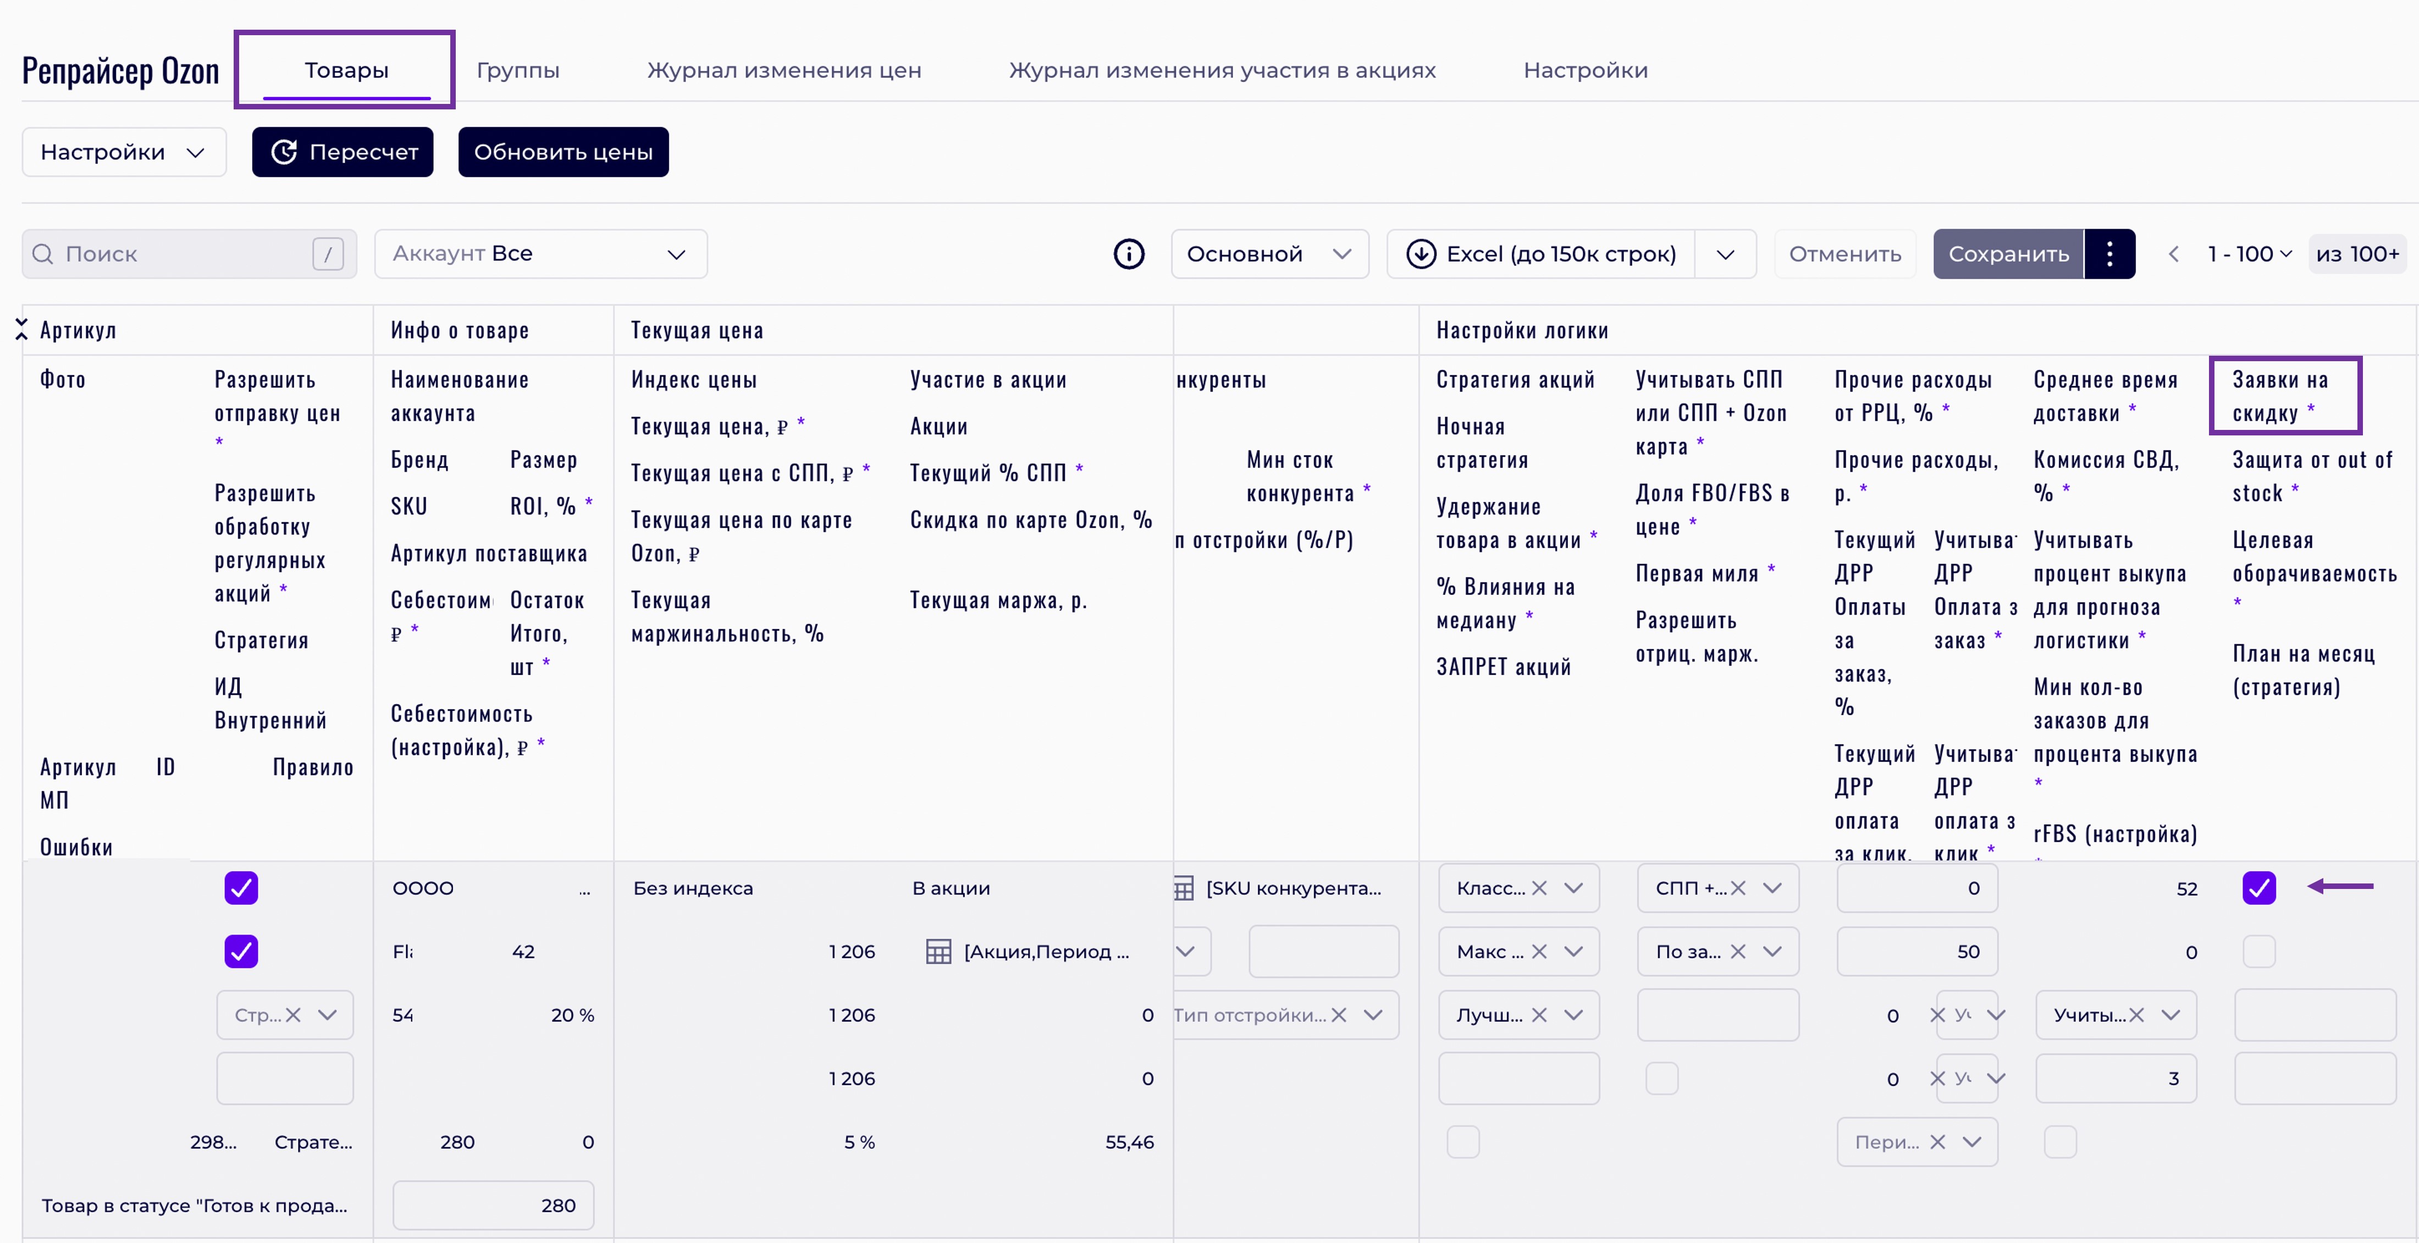Uncheck Разрешить отправку цен checkbox
The height and width of the screenshot is (1243, 2419).
point(241,888)
